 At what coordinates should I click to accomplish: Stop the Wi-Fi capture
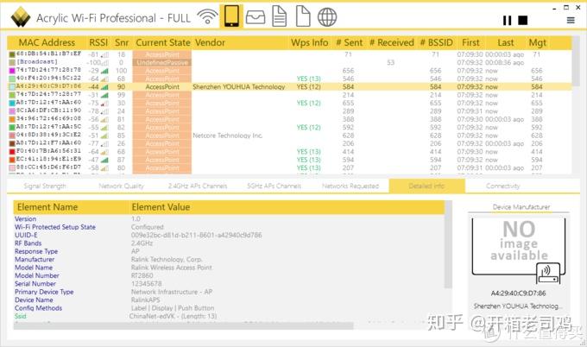[522, 20]
